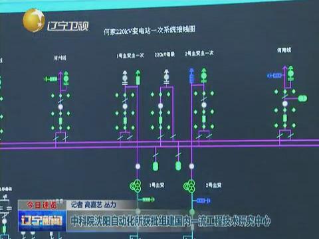Toggle the 220kV母联 bay circuit breaker
Image resolution: width=319 pixels, height=239 pixels.
point(161,106)
